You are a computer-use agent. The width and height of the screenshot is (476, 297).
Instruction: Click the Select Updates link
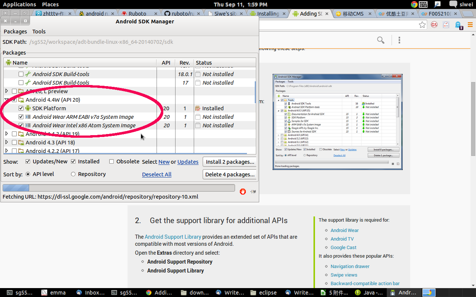point(188,162)
